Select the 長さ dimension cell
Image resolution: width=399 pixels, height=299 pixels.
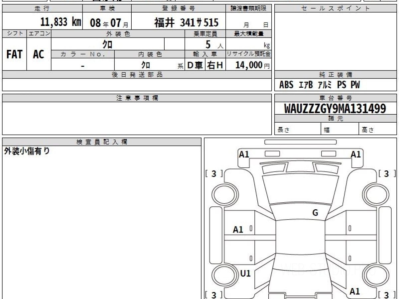[298, 129]
